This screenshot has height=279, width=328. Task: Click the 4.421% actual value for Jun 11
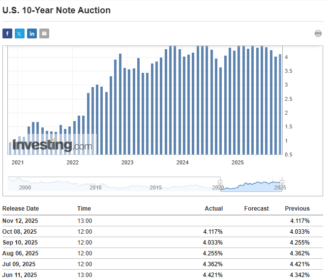point(212,275)
